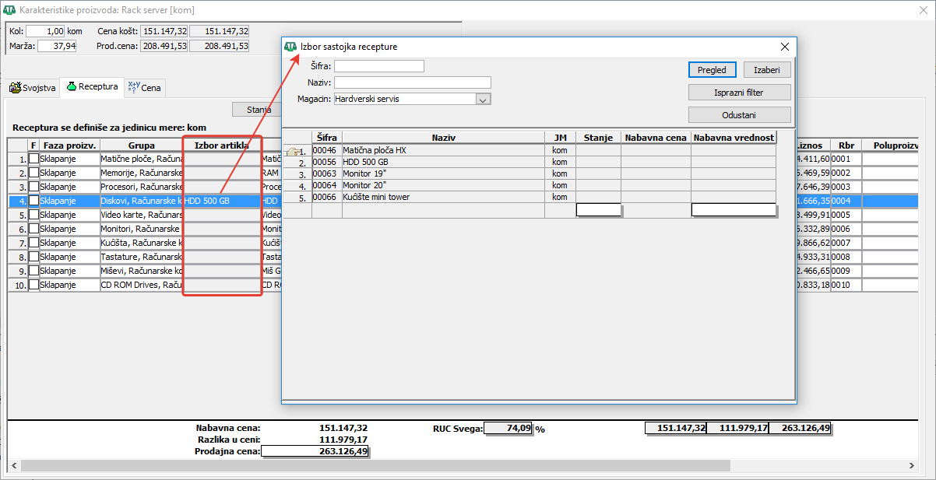Toggle checkbox for row 7 Kućišta
Image resolution: width=936 pixels, height=480 pixels.
[33, 243]
